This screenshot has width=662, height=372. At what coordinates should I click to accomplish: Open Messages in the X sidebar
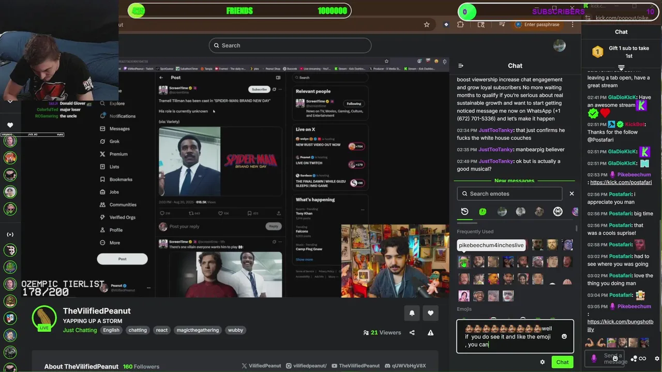click(114, 129)
